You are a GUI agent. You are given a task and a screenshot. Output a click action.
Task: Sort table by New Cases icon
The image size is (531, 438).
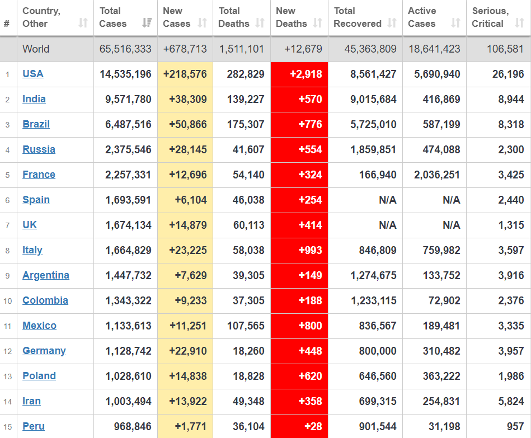point(202,23)
